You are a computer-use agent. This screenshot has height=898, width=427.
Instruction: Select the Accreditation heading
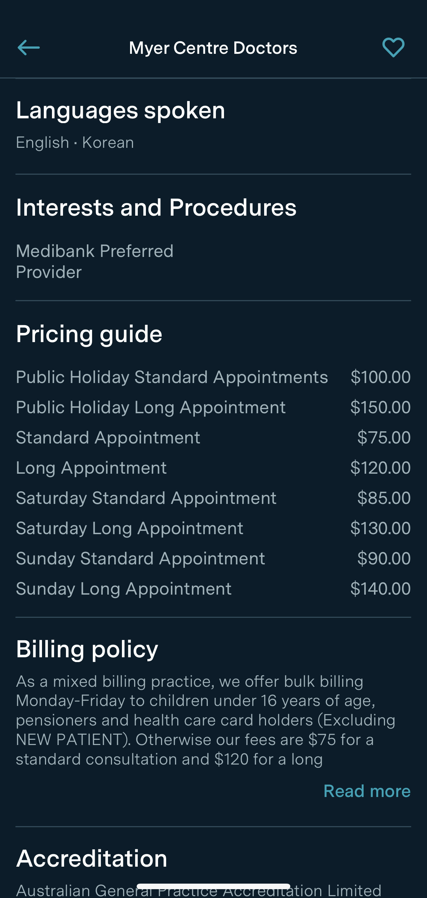point(92,859)
